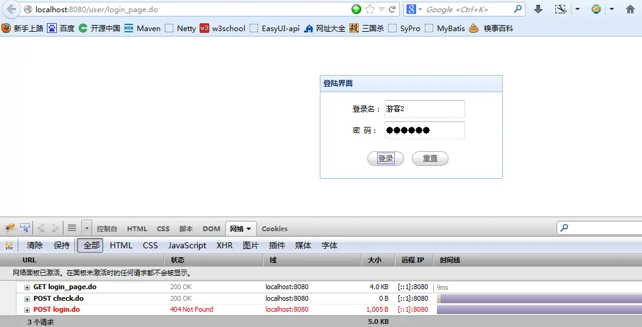Bookmark page with the star icon
The height and width of the screenshot is (327, 642).
[369, 9]
